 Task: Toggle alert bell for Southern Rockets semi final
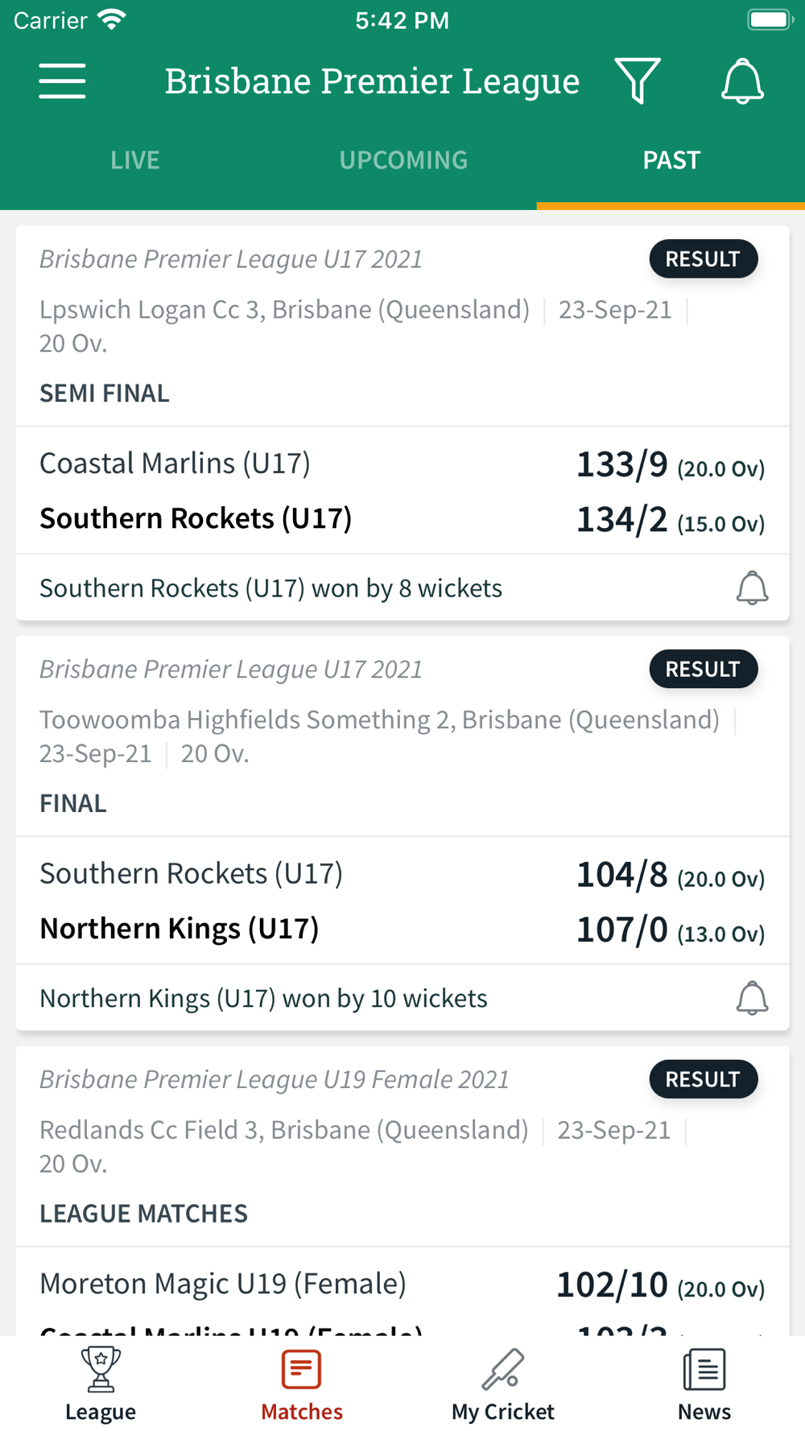(752, 588)
